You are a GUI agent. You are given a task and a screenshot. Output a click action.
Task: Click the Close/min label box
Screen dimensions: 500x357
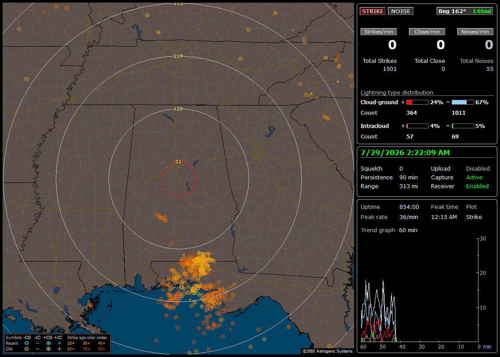427,32
